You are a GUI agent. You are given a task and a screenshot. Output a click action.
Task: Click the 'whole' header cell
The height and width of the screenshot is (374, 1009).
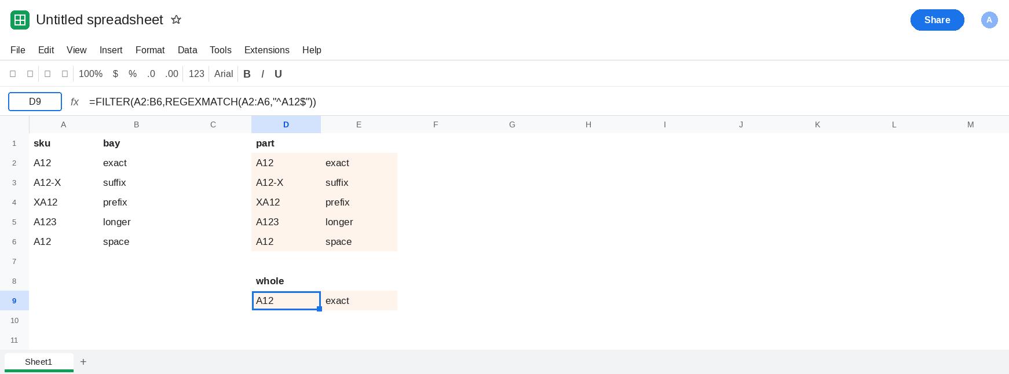click(286, 281)
